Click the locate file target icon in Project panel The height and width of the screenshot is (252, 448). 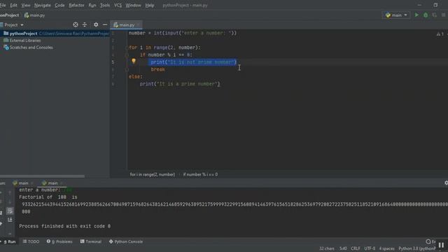(x=76, y=25)
